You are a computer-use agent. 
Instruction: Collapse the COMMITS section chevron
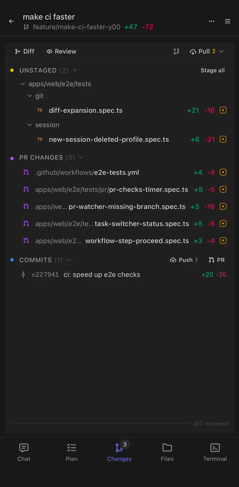(x=69, y=260)
